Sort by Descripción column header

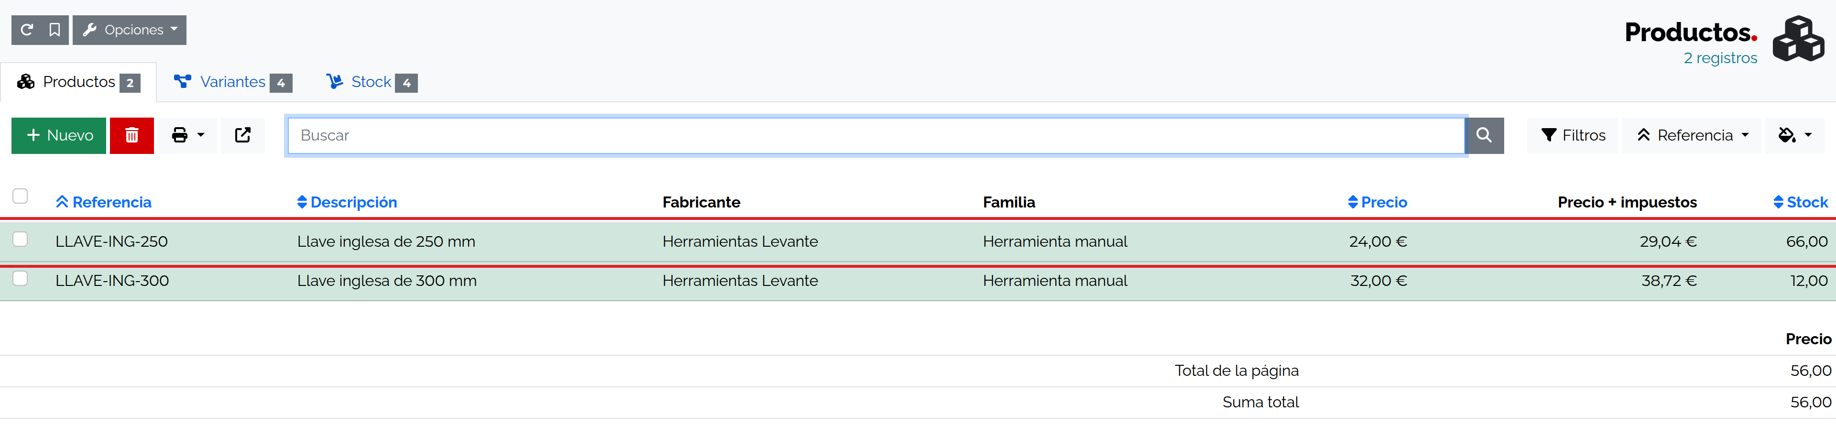tap(347, 202)
